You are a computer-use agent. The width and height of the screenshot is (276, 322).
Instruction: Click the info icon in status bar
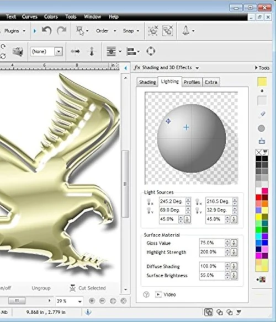pos(88,312)
